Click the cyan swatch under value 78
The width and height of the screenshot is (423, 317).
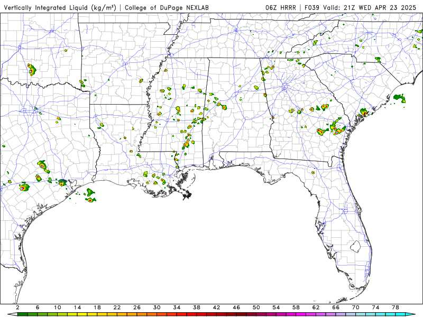pos(401,314)
